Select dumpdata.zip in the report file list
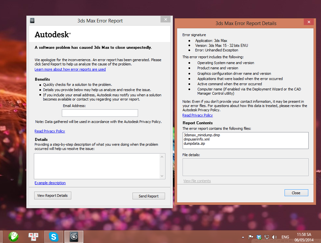Screen dimensions: 321x243 (194, 143)
